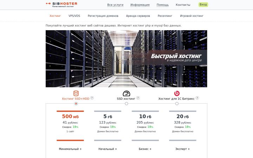This screenshot has width=253, height=158.
Task: Choose the 20 гб plan
Action: tap(182, 116)
